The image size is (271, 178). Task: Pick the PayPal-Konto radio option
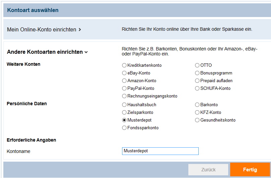[x=124, y=88]
